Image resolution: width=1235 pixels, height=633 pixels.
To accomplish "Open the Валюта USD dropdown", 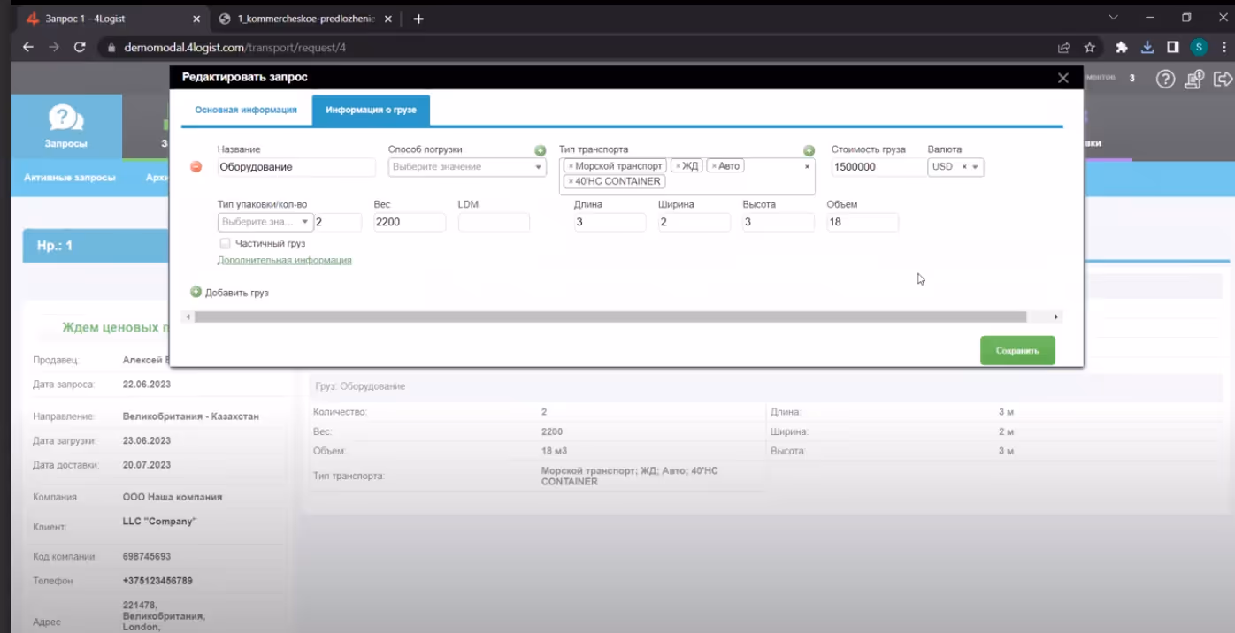I will point(955,167).
